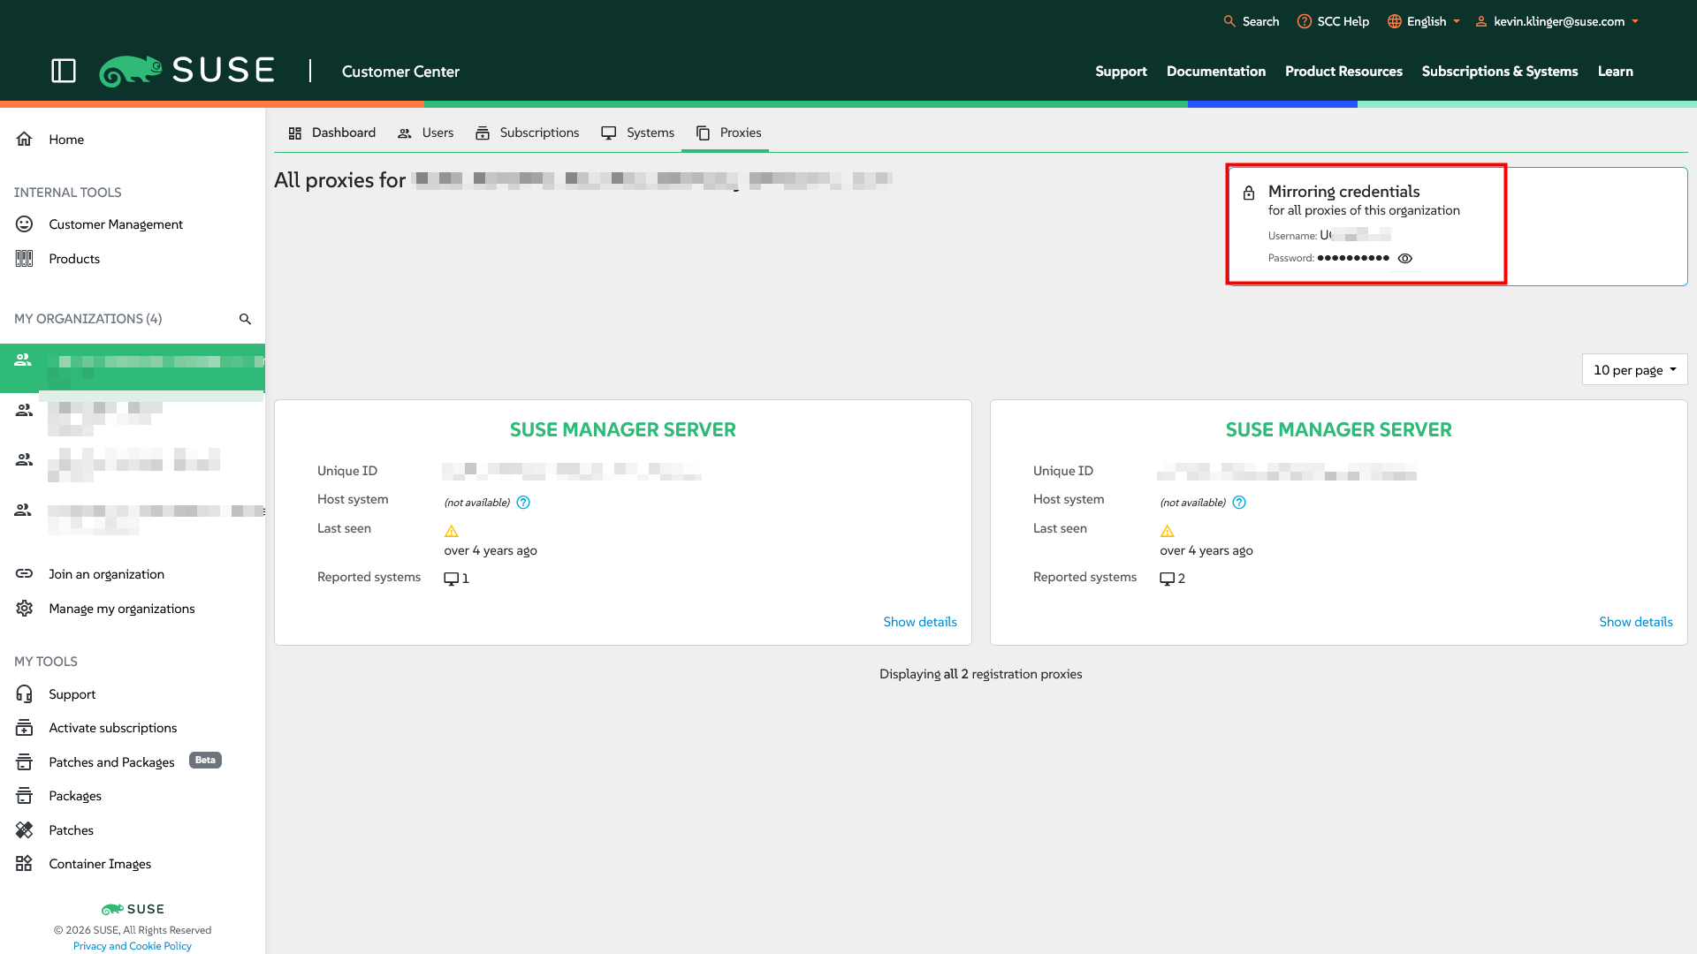Click Last seen warning icon, second proxy
Viewport: 1697px width, 954px height.
[x=1168, y=531]
